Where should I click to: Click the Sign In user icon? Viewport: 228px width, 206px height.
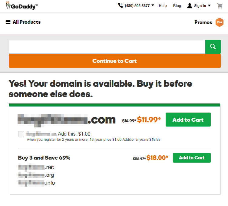190,6
